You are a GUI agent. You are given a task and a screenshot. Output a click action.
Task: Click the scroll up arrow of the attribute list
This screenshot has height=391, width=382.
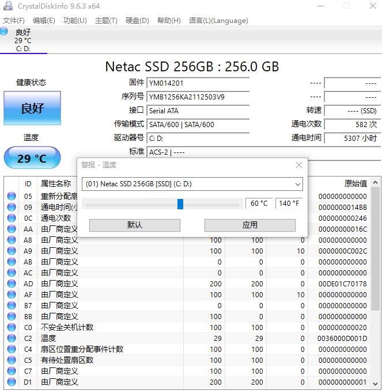click(375, 182)
